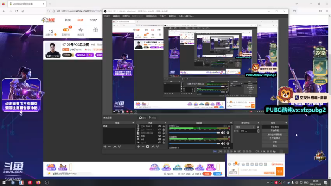The width and height of the screenshot is (331, 186).
Task: Reload the Firefox page
Action: click(17, 11)
